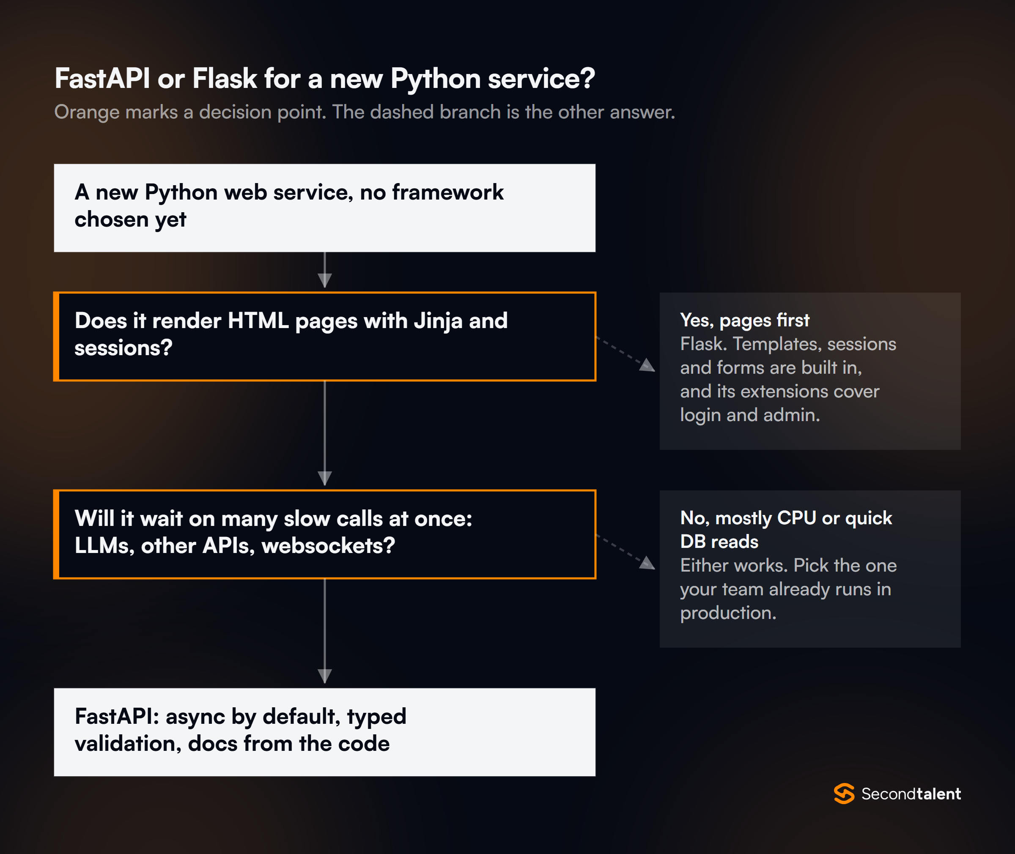Click the Secondtalent brand name text
This screenshot has width=1015, height=854.
point(911,794)
